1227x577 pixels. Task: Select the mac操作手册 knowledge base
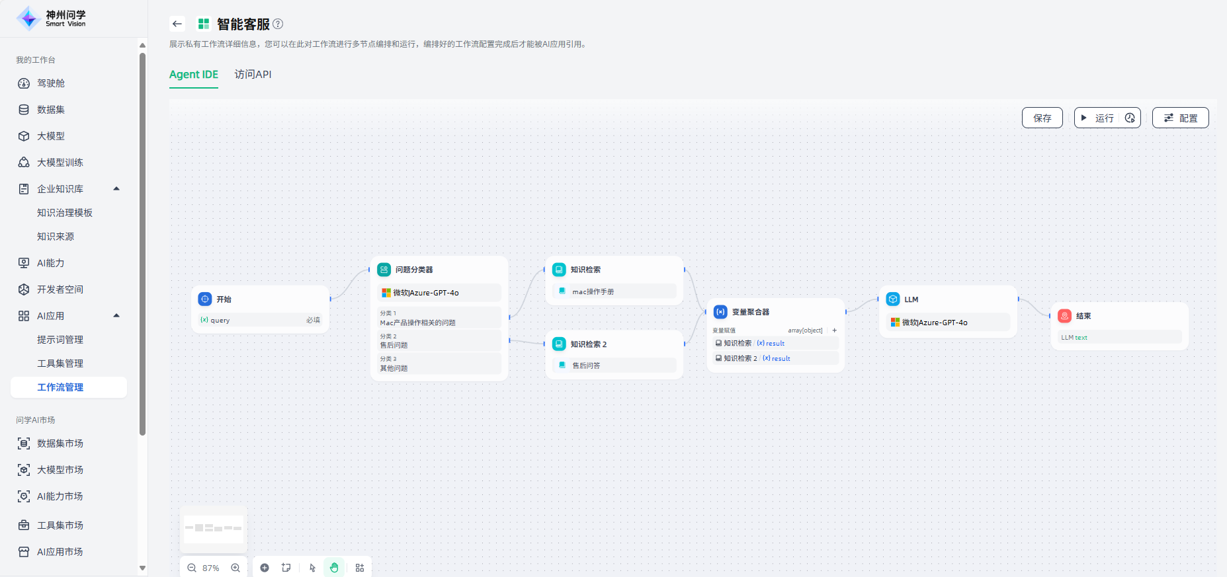coord(614,291)
